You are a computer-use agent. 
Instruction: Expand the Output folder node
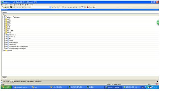tap(4, 51)
